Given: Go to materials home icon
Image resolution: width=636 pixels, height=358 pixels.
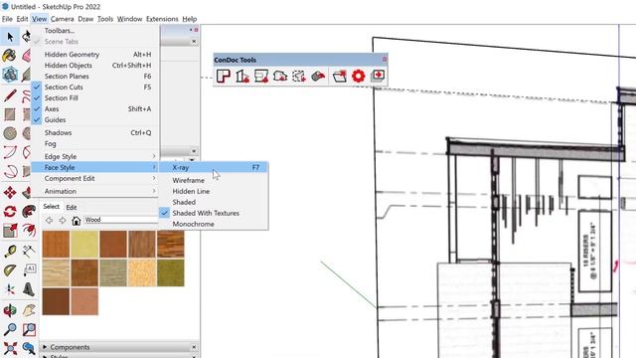Looking at the screenshot, I should click(76, 221).
